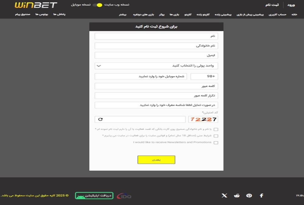Open پوکر poker menu item
The image size is (304, 205).
pos(162,15)
